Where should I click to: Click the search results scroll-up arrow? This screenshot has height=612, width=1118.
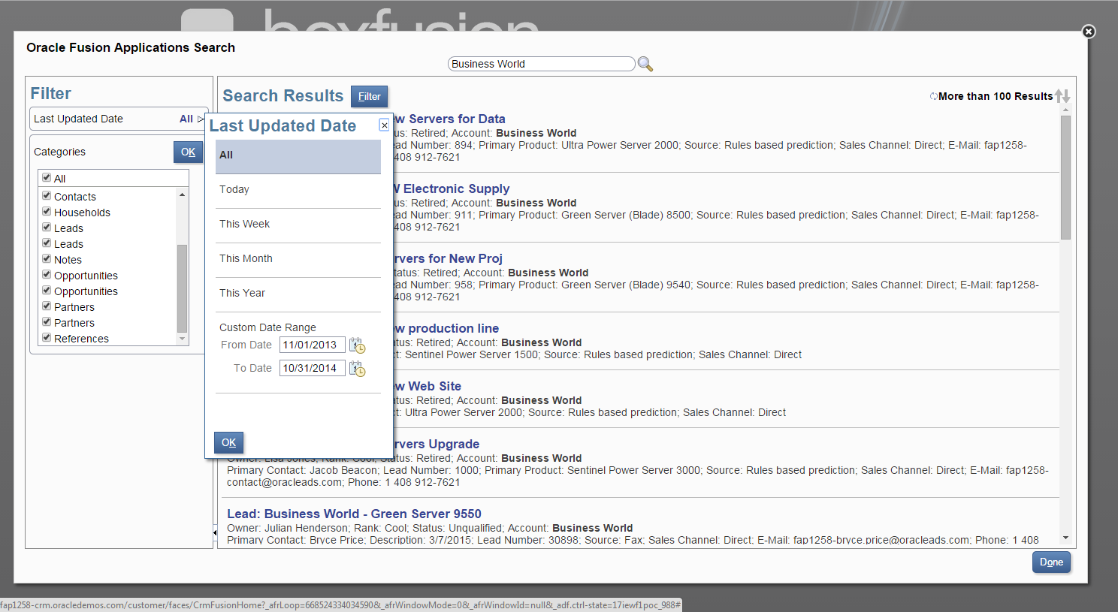pyautogui.click(x=1065, y=110)
